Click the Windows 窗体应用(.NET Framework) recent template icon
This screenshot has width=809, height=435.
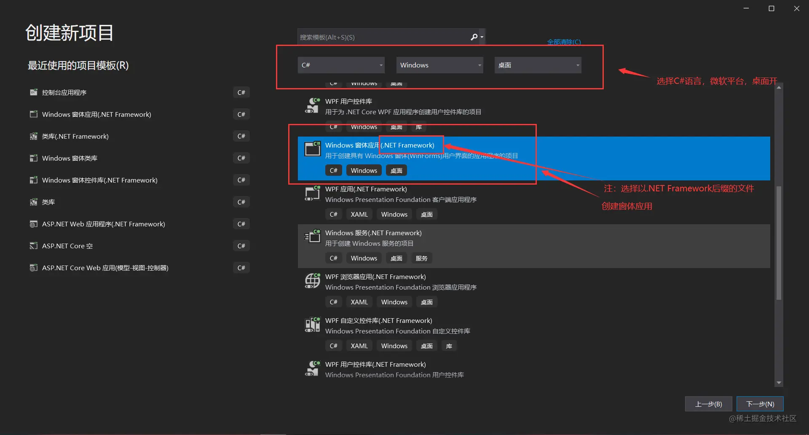coord(34,114)
